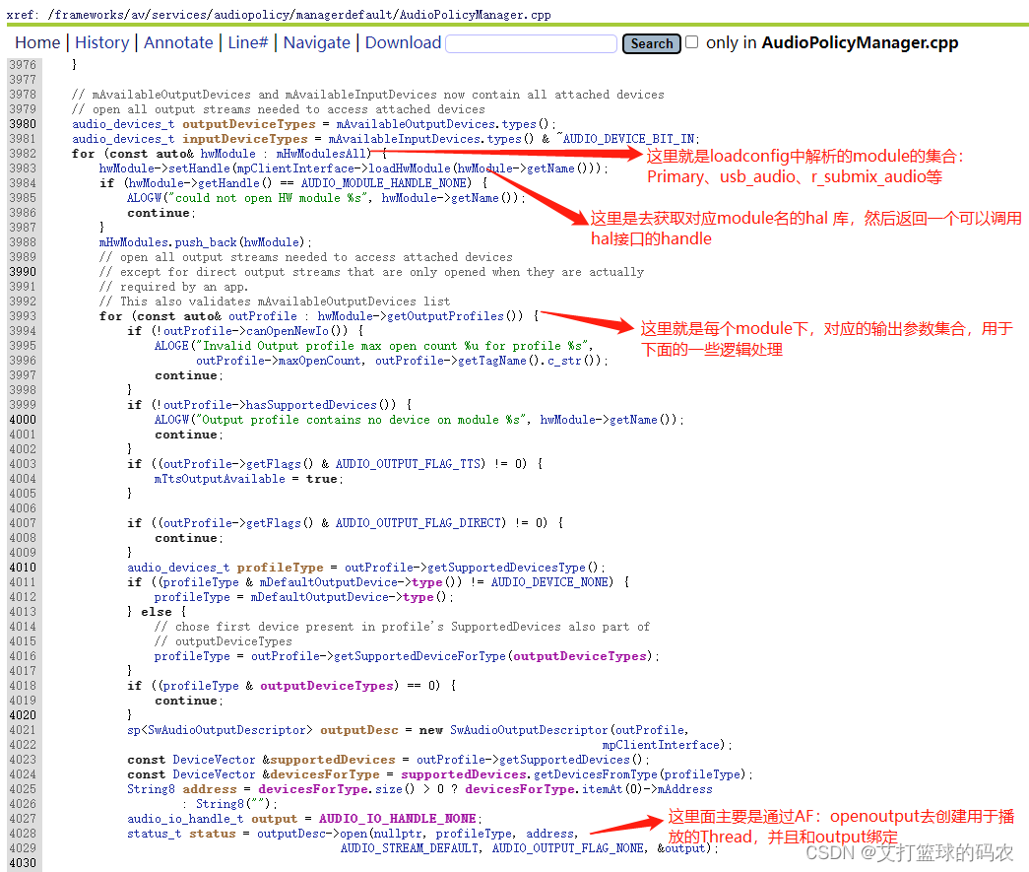Open 'outputDeviceTypes' variable on line 3980

(249, 124)
